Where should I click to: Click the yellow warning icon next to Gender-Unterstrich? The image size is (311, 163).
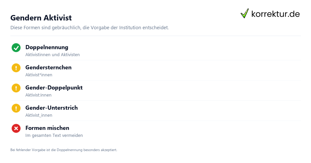coord(16,108)
